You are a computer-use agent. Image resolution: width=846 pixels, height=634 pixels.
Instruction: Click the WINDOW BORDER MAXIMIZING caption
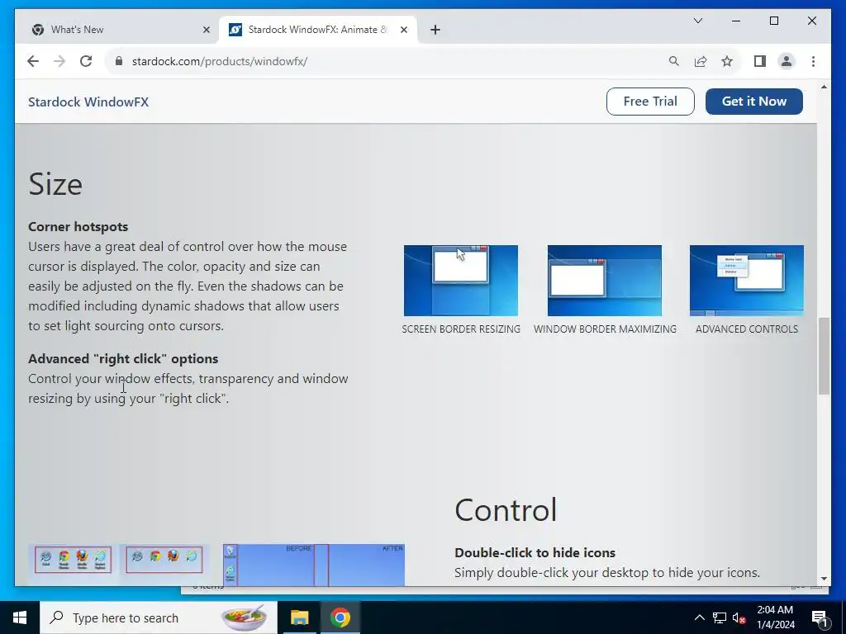tap(605, 329)
